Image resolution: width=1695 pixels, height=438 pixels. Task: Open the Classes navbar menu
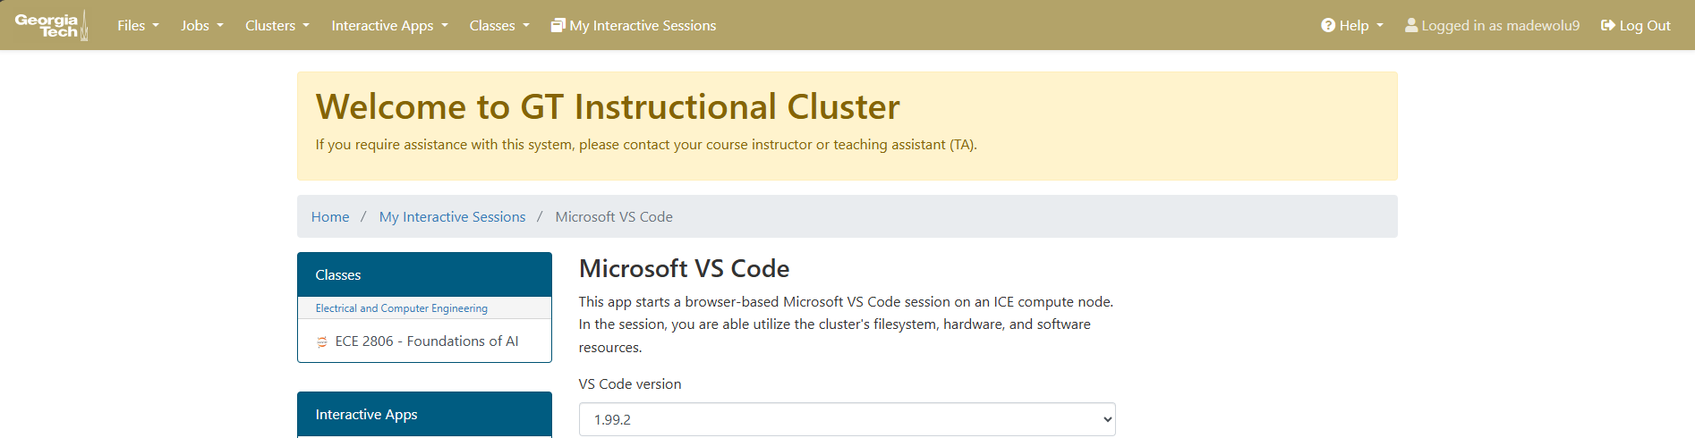coord(499,25)
